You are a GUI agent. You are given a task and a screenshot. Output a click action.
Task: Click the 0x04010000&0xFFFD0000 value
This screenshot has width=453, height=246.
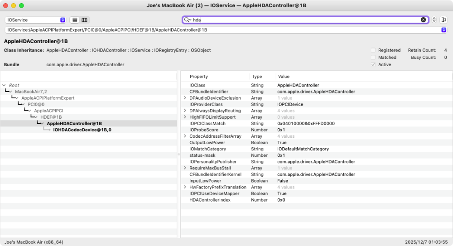tap(306, 123)
